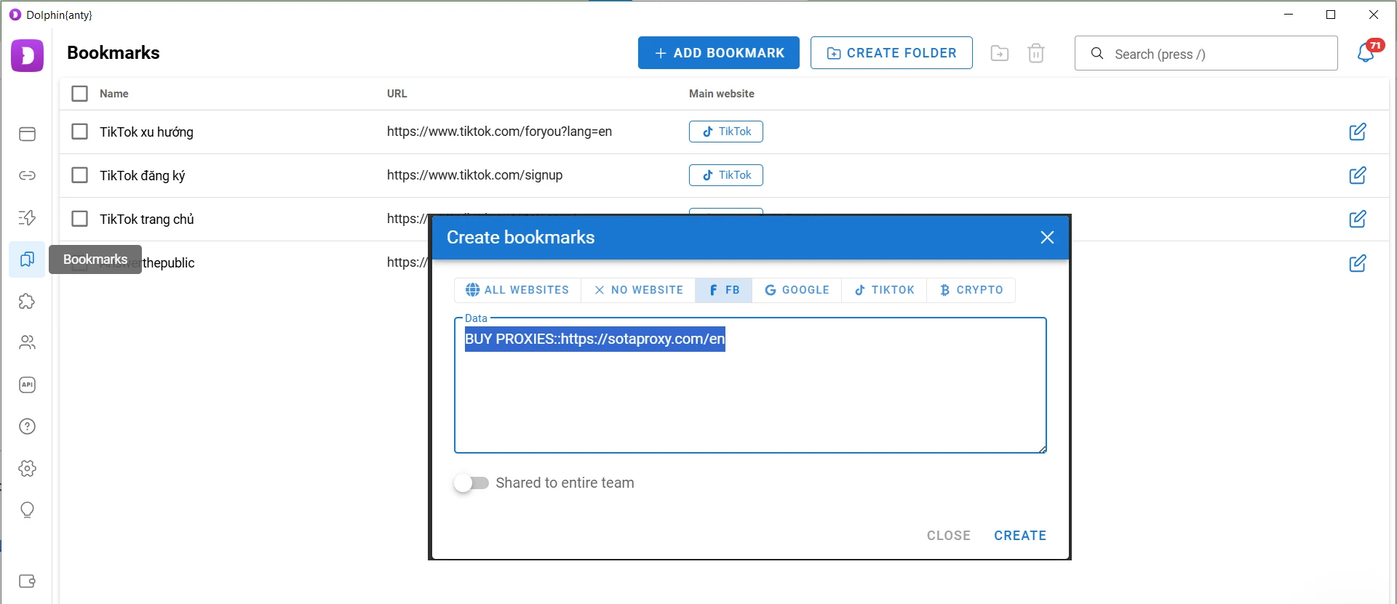Click the move to folder icon
1397x604 pixels.
[x=1000, y=53]
